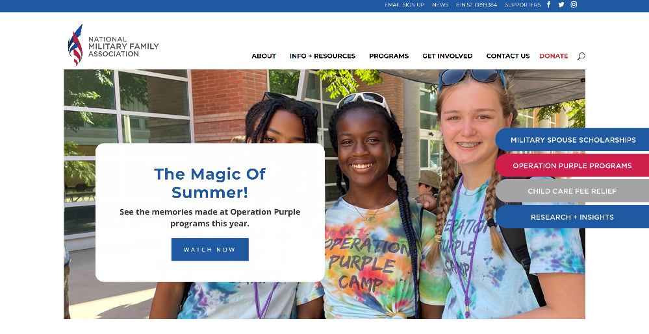Open the Info + Resources menu
This screenshot has height=334, width=649.
click(x=322, y=56)
